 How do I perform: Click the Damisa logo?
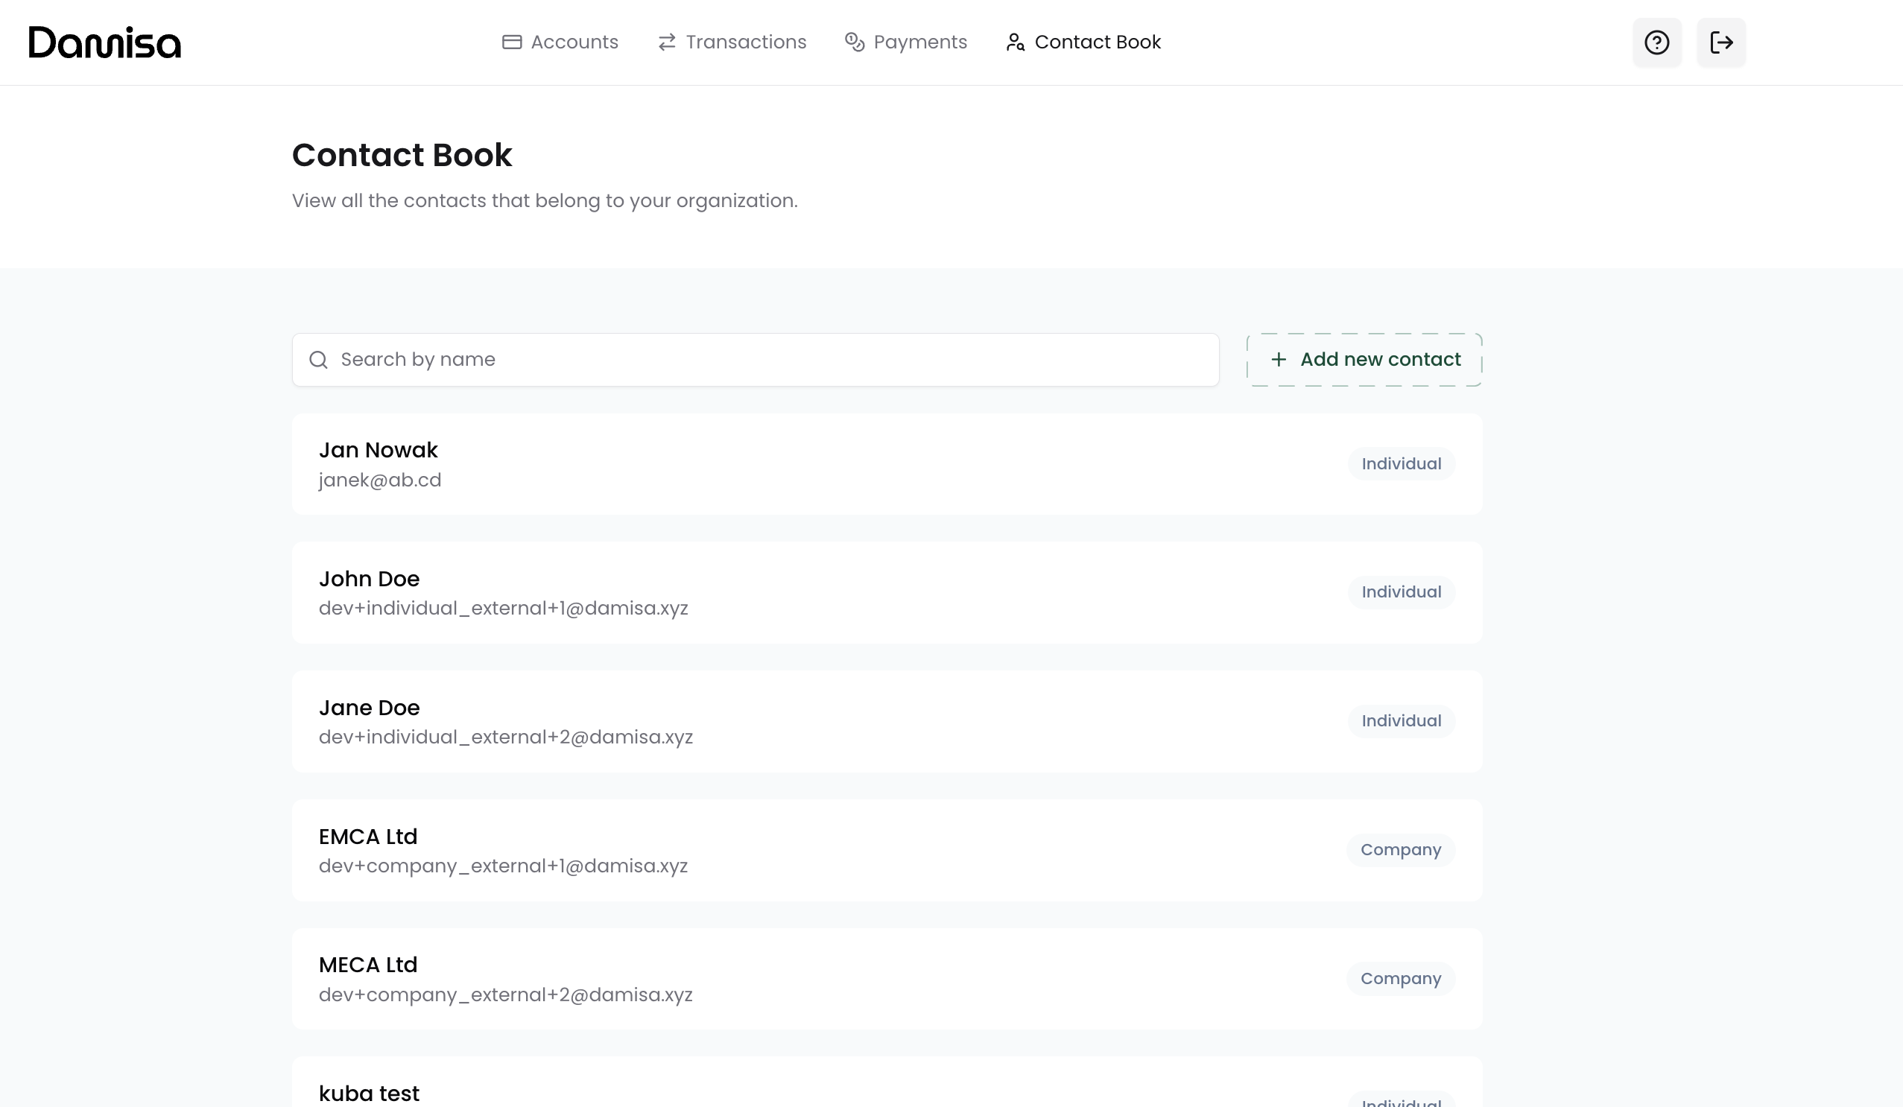pyautogui.click(x=105, y=42)
